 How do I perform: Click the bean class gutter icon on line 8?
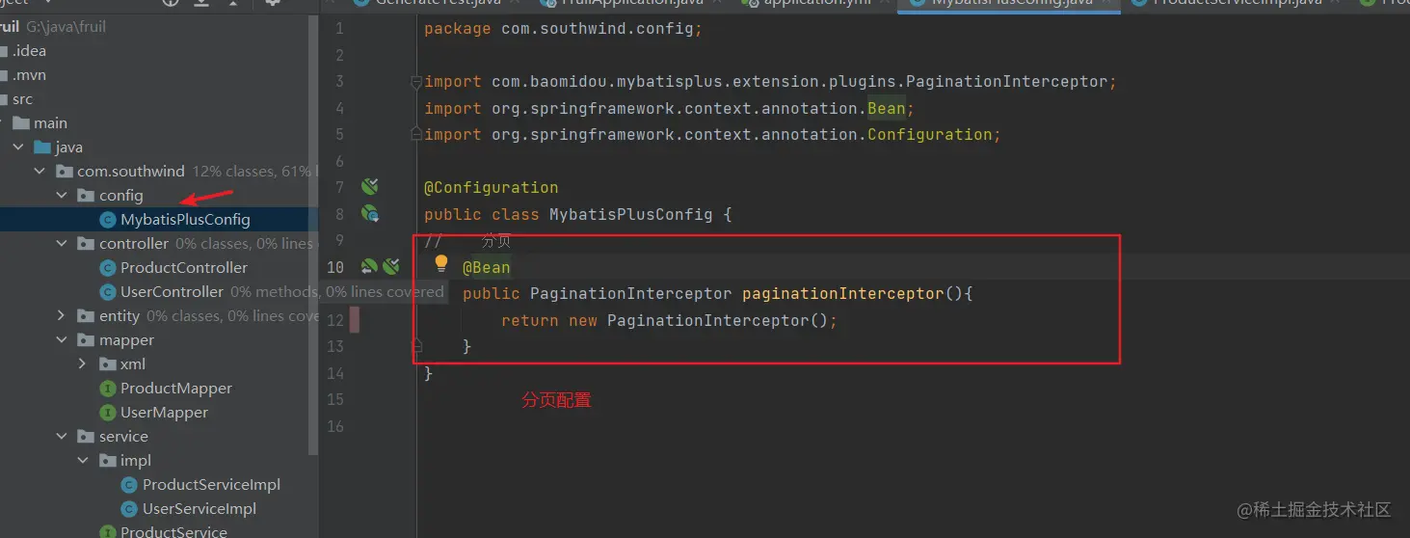click(x=369, y=214)
